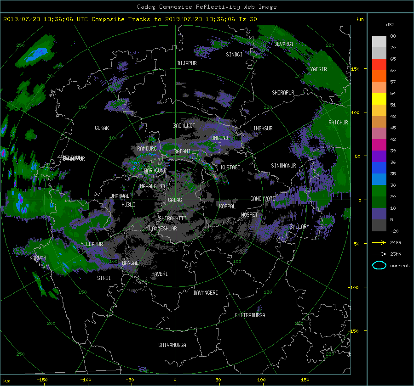
Task: Click the LINGASUR city label
Action: tap(261, 129)
